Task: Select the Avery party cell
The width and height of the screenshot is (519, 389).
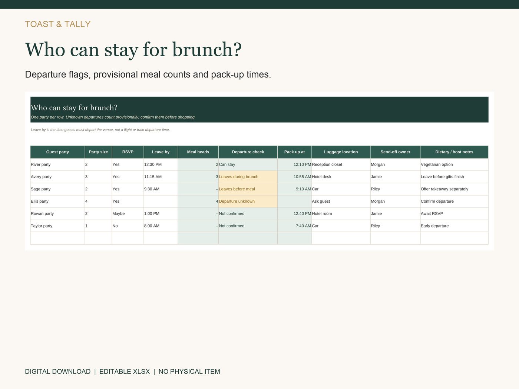Action: click(57, 177)
